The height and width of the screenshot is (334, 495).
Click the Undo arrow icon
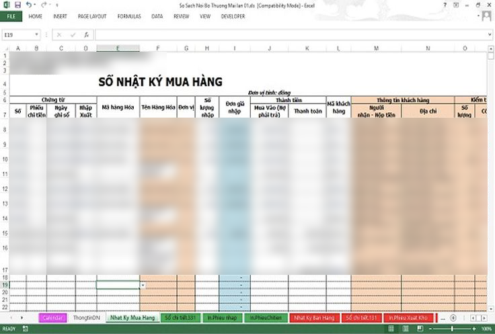point(29,5)
